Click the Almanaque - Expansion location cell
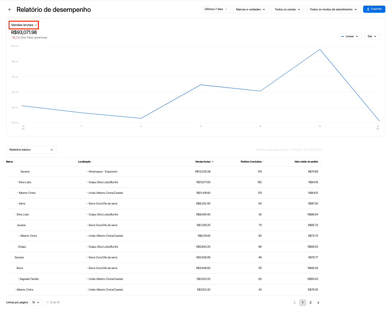This screenshot has width=388, height=316. tap(102, 172)
